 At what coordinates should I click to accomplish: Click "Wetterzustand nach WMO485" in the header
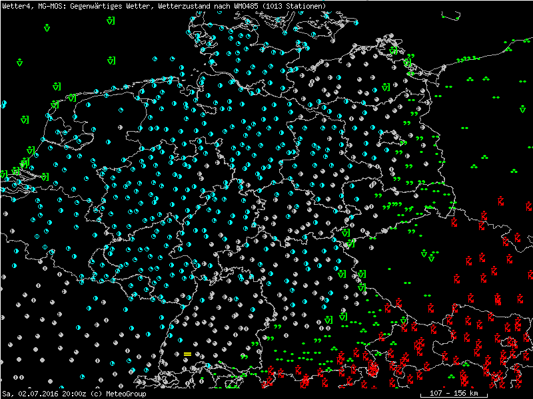tap(209, 6)
